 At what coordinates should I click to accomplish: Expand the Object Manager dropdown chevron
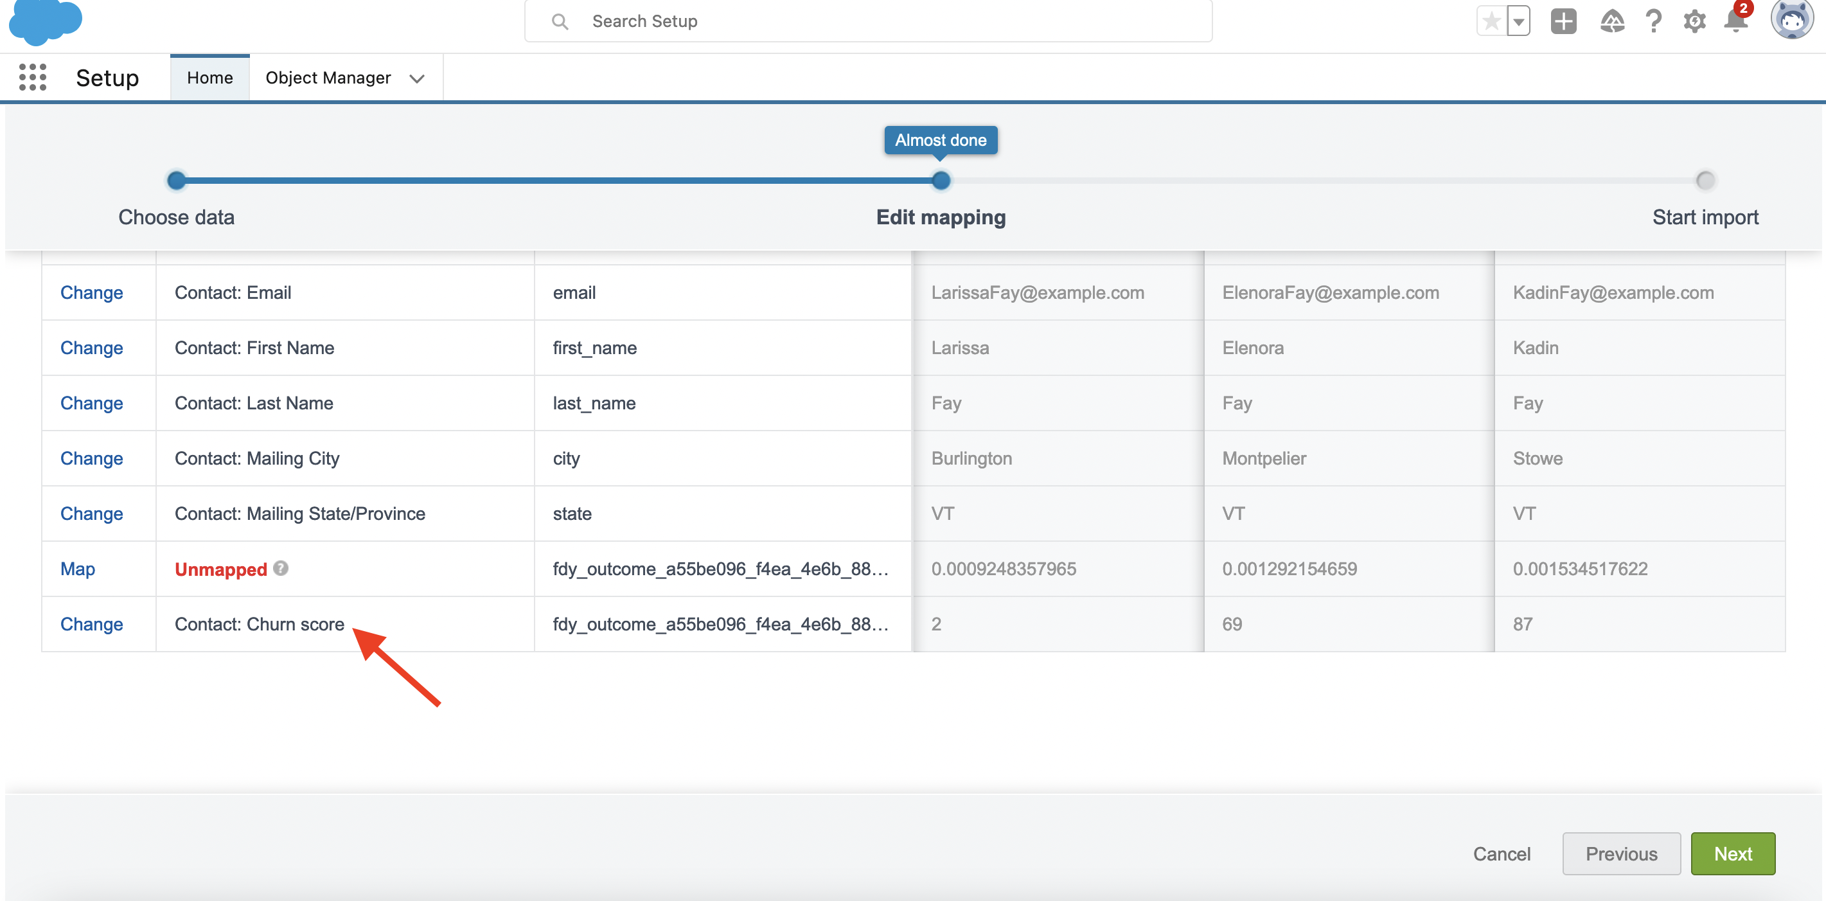click(418, 78)
